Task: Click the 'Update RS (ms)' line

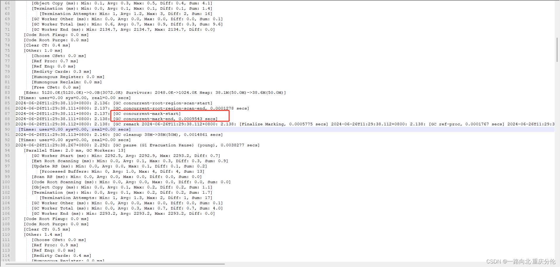Action: coord(120,166)
